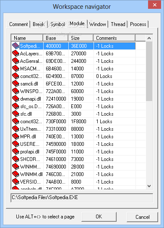Click the Comments column header
The width and height of the screenshot is (164, 228).
tap(115, 38)
